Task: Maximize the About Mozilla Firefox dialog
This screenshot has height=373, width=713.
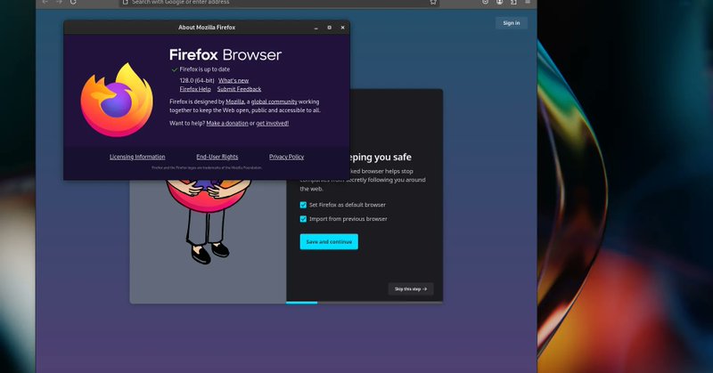Action: [329, 28]
